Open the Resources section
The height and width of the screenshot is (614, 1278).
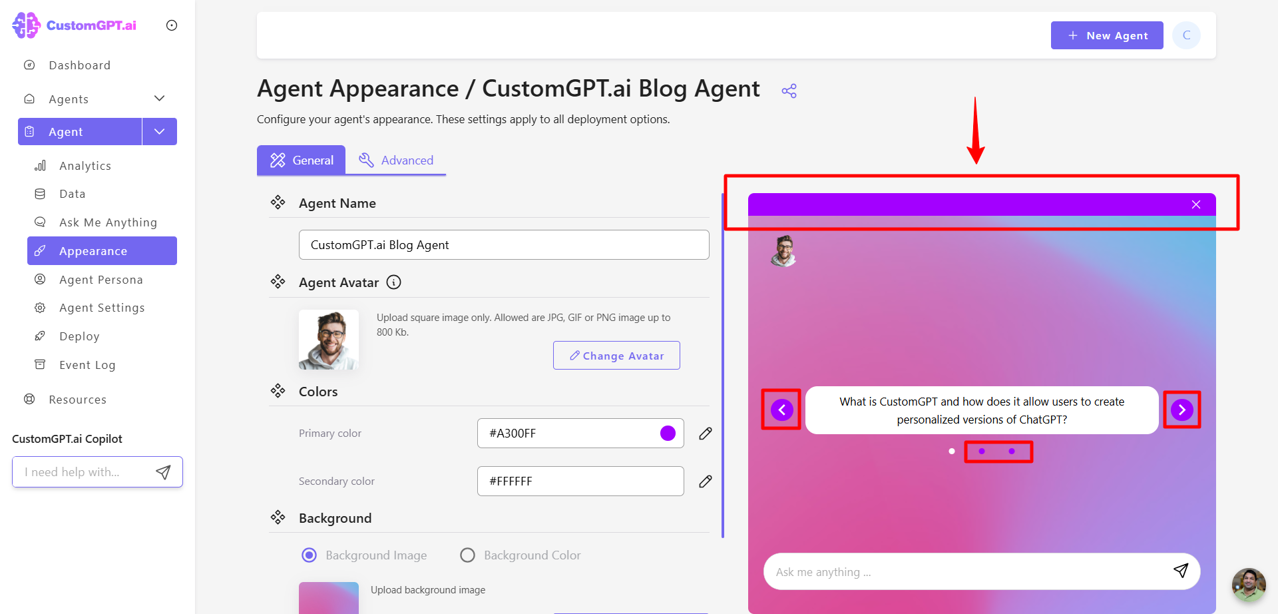tap(77, 400)
